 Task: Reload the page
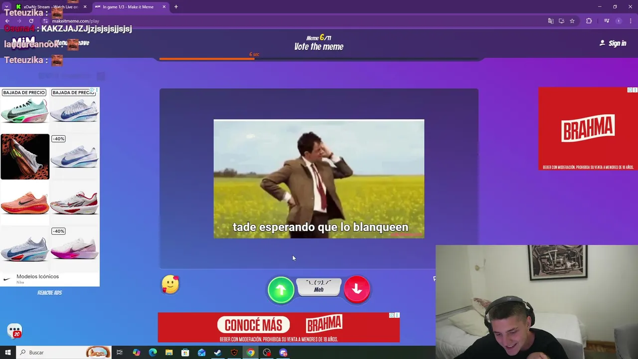pos(31,21)
